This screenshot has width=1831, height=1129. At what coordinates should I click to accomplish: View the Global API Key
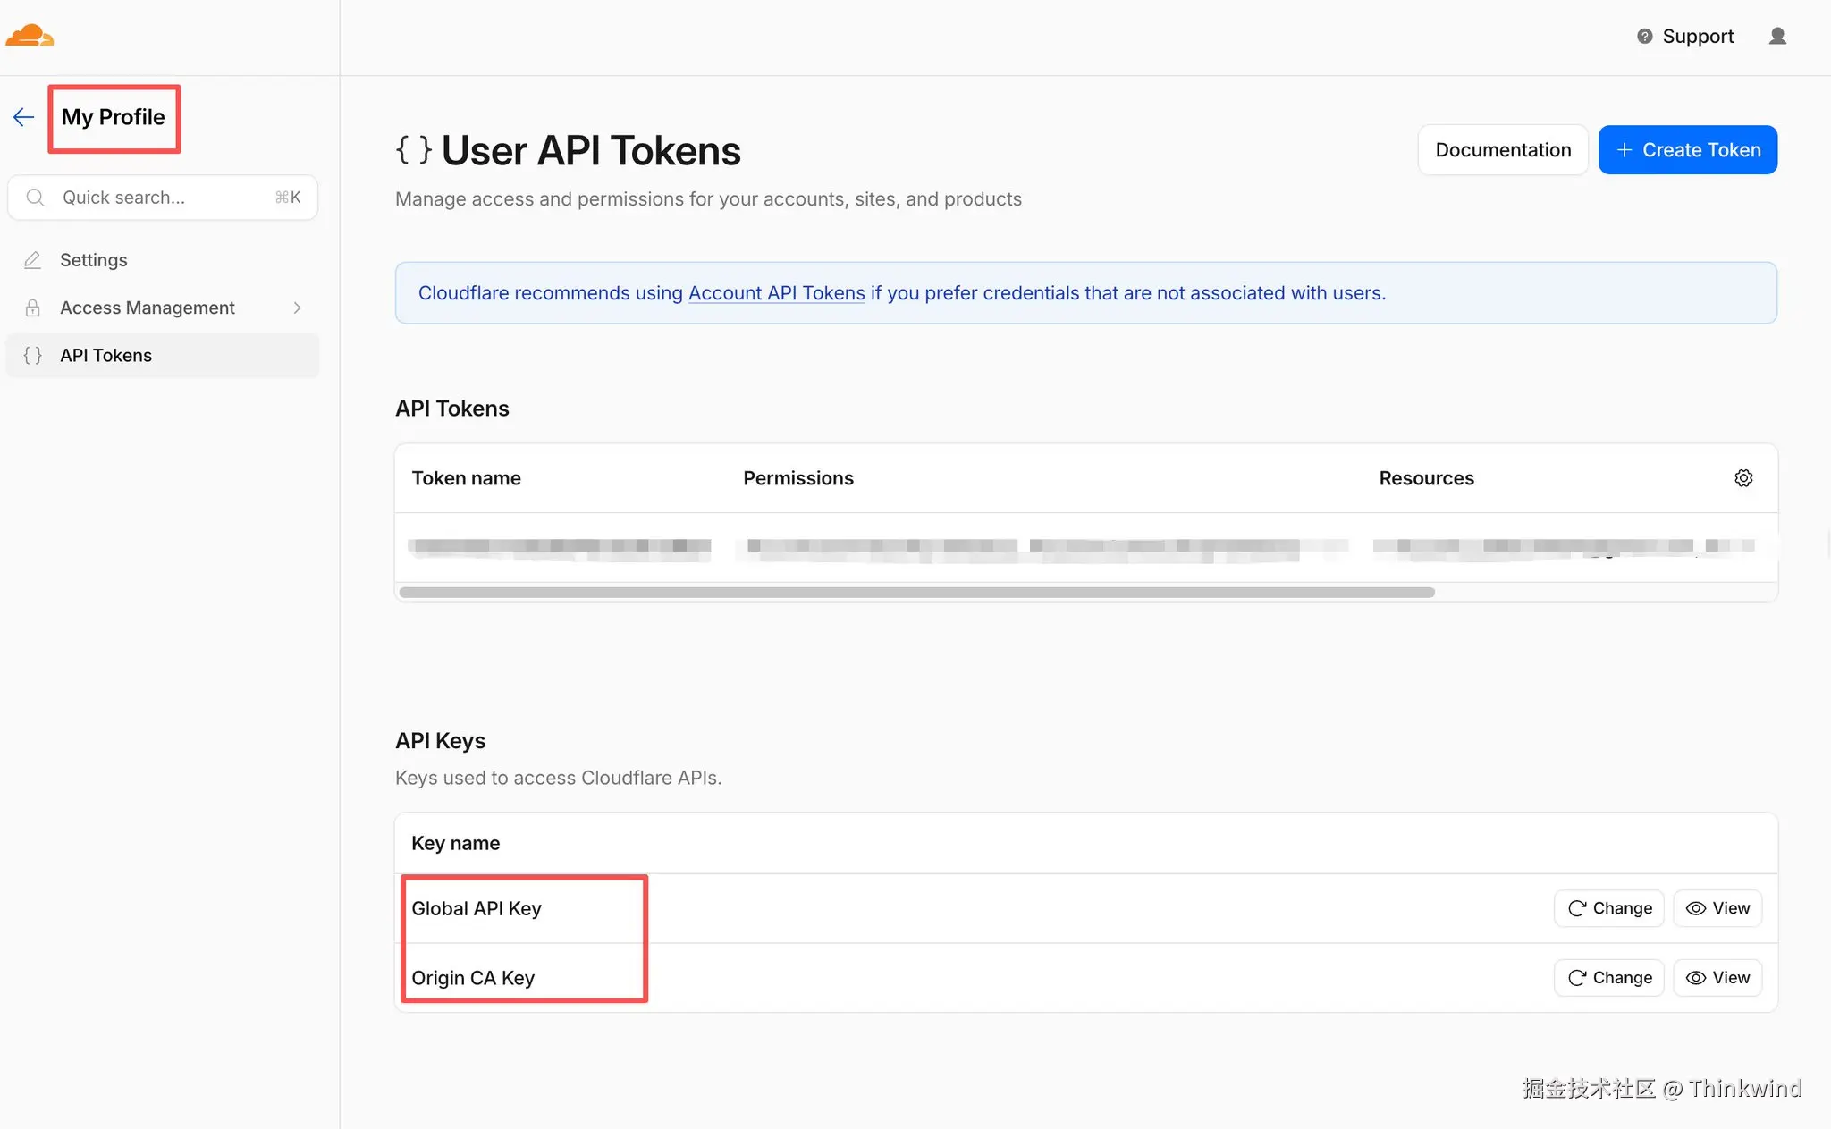[x=1717, y=908]
